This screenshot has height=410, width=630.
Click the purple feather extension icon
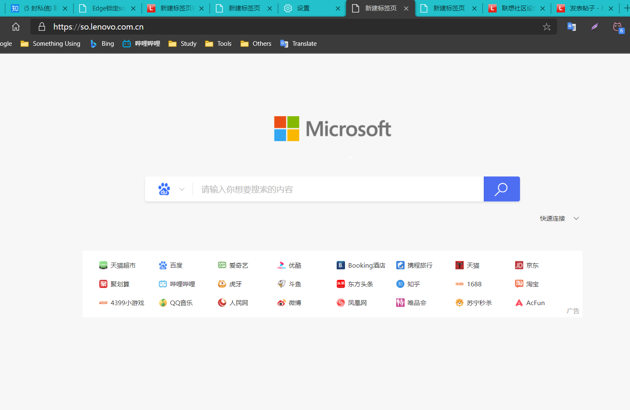(x=595, y=27)
